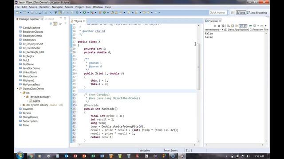Image resolution: width=284 pixels, height=159 pixels.
Task: Switch to the Java perspective button
Action: (x=241, y=13)
